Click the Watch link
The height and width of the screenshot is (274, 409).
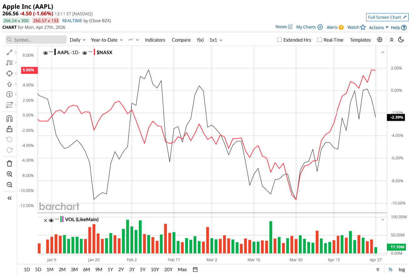[353, 27]
